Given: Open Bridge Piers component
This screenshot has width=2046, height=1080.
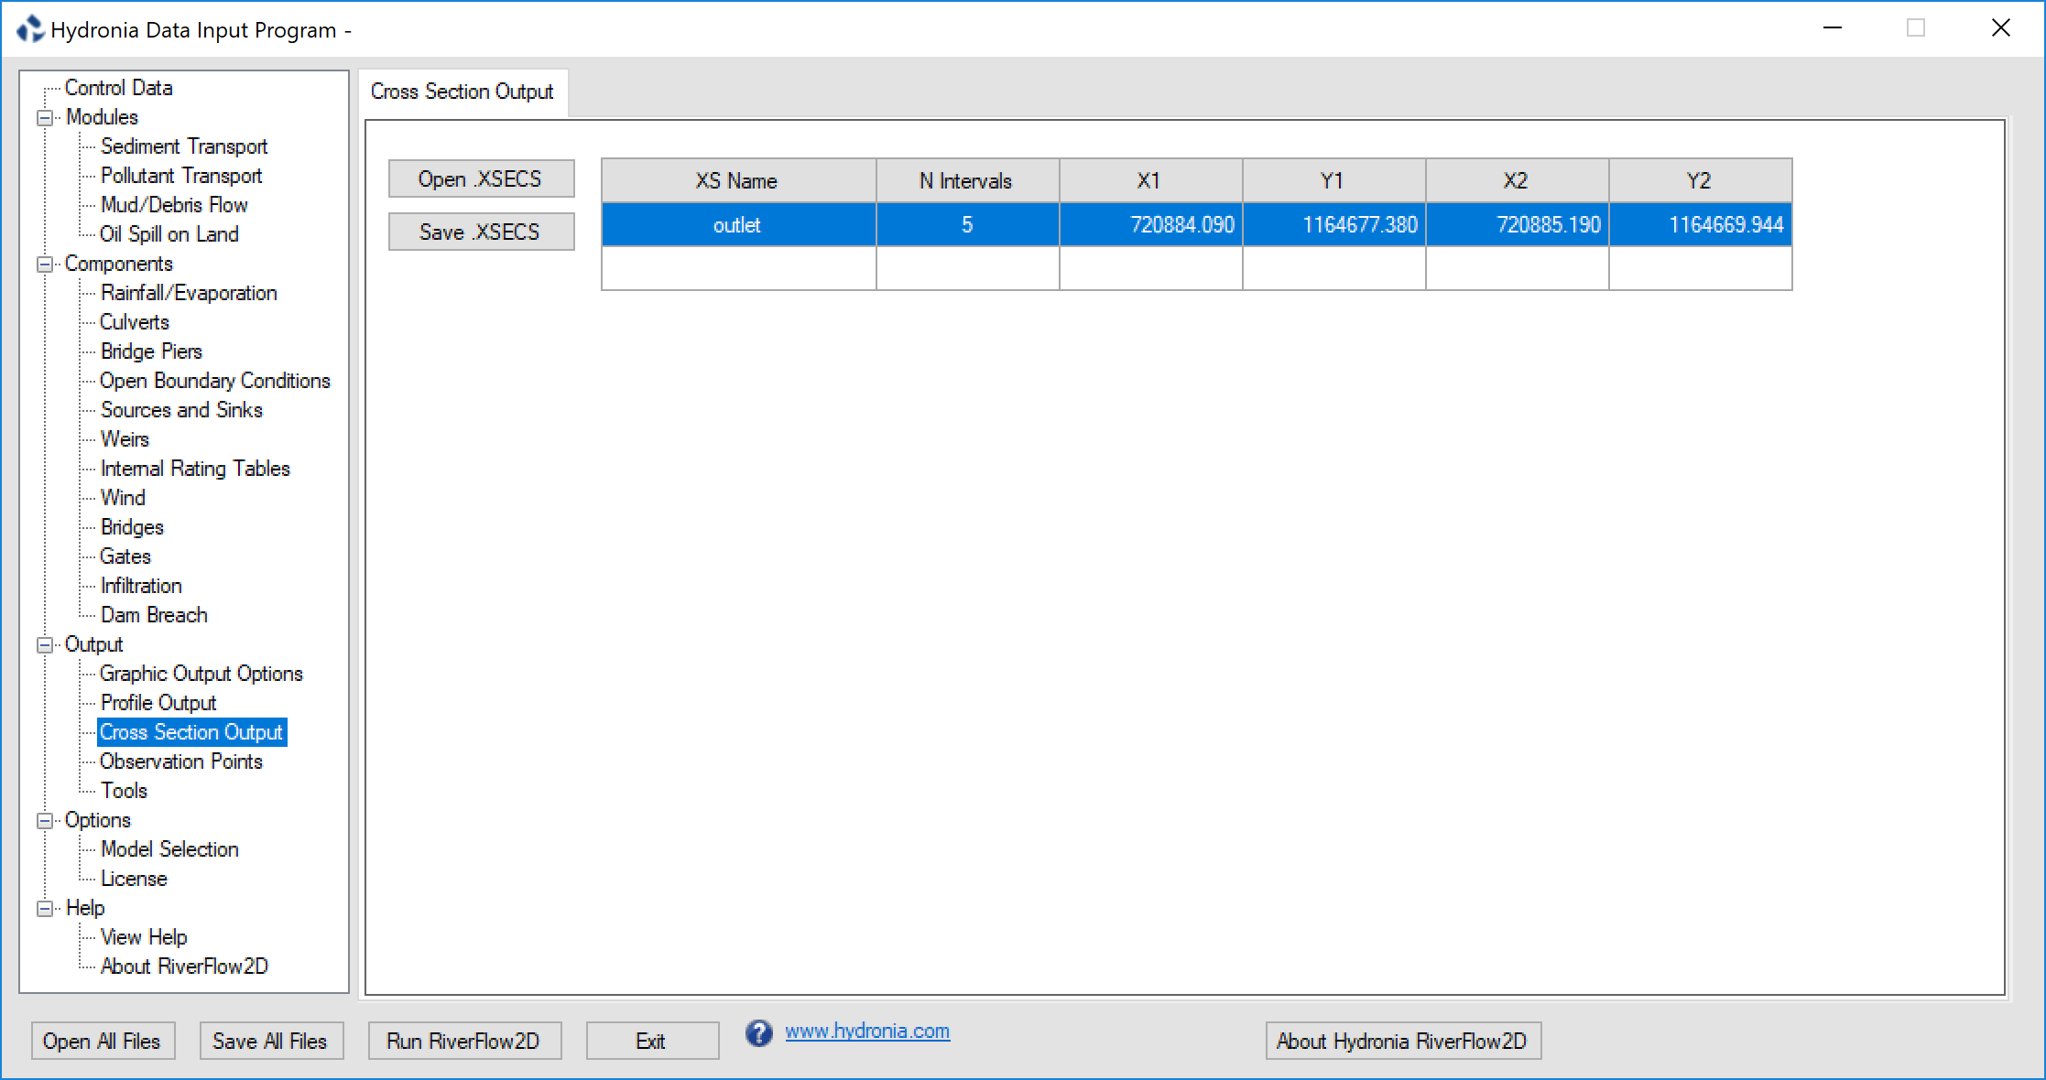Looking at the screenshot, I should pos(151,351).
